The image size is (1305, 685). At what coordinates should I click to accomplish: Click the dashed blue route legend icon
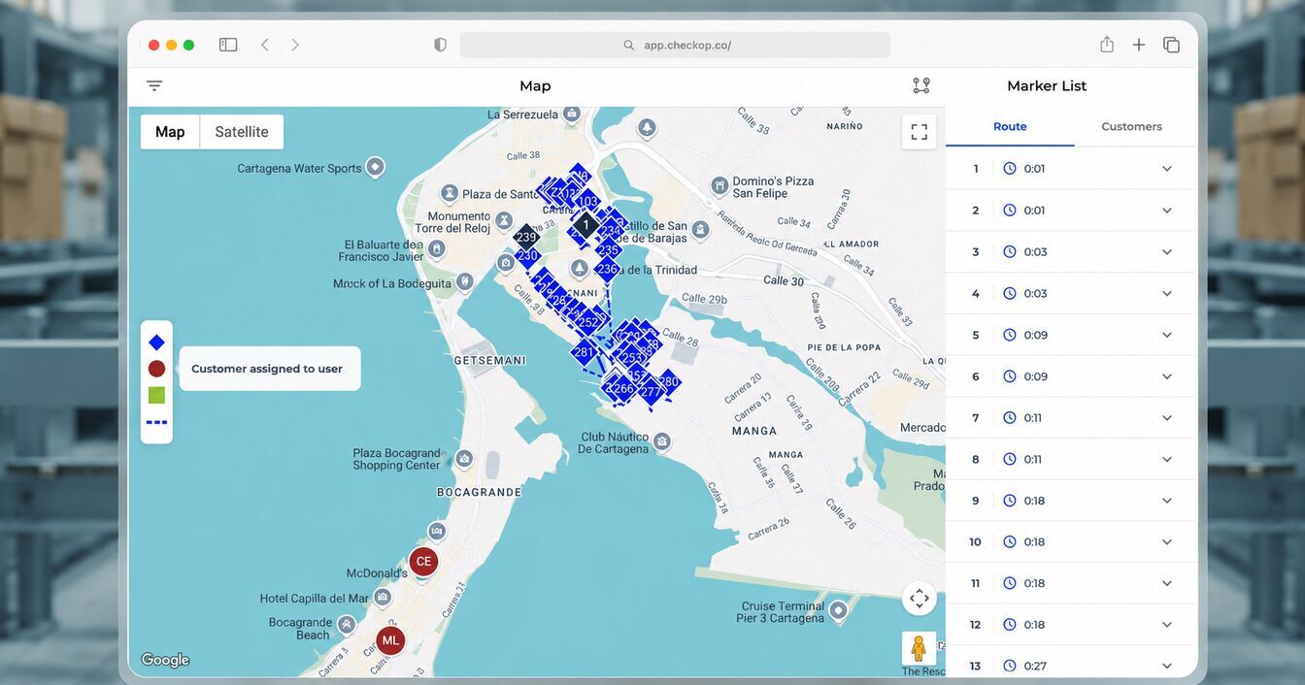coord(156,422)
